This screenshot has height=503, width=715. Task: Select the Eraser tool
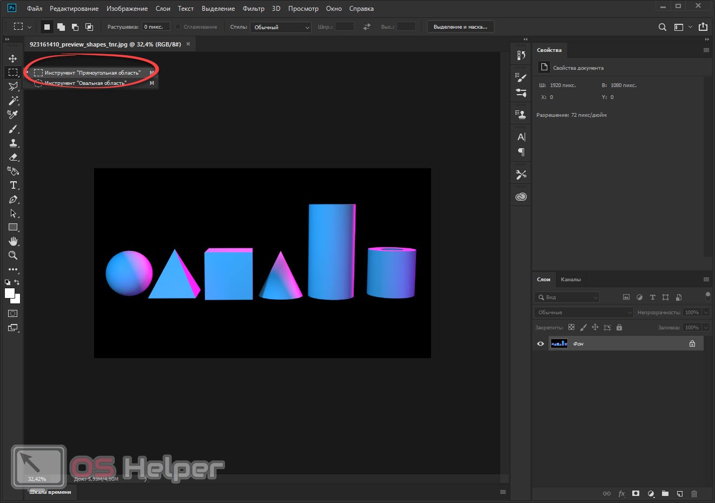[x=13, y=157]
